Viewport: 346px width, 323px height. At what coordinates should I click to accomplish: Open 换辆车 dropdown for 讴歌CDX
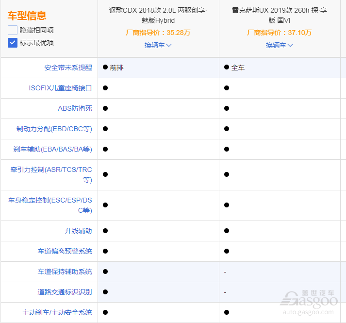click(158, 45)
